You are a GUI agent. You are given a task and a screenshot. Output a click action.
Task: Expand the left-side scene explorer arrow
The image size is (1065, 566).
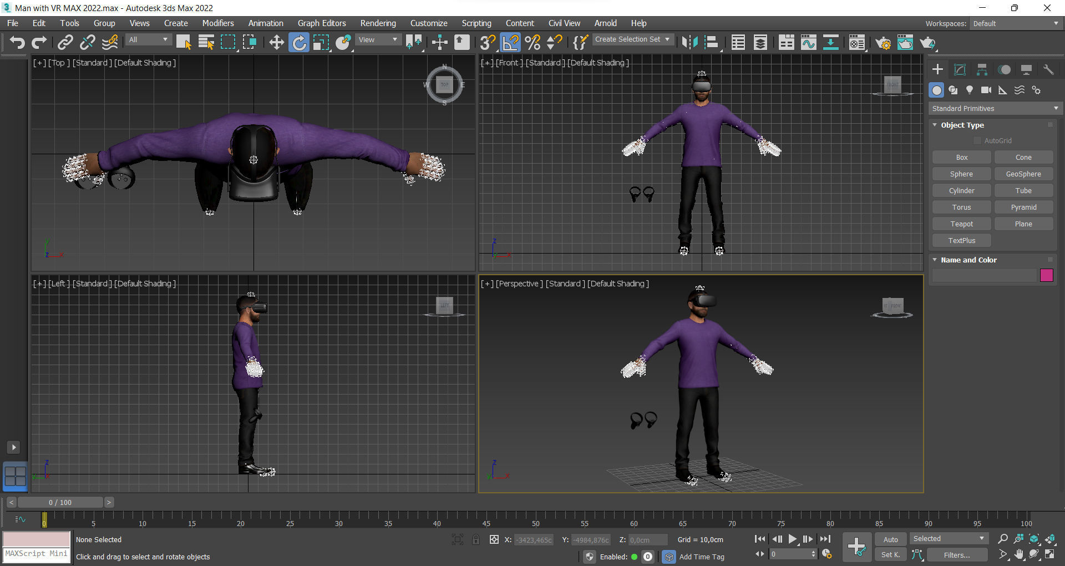[13, 447]
